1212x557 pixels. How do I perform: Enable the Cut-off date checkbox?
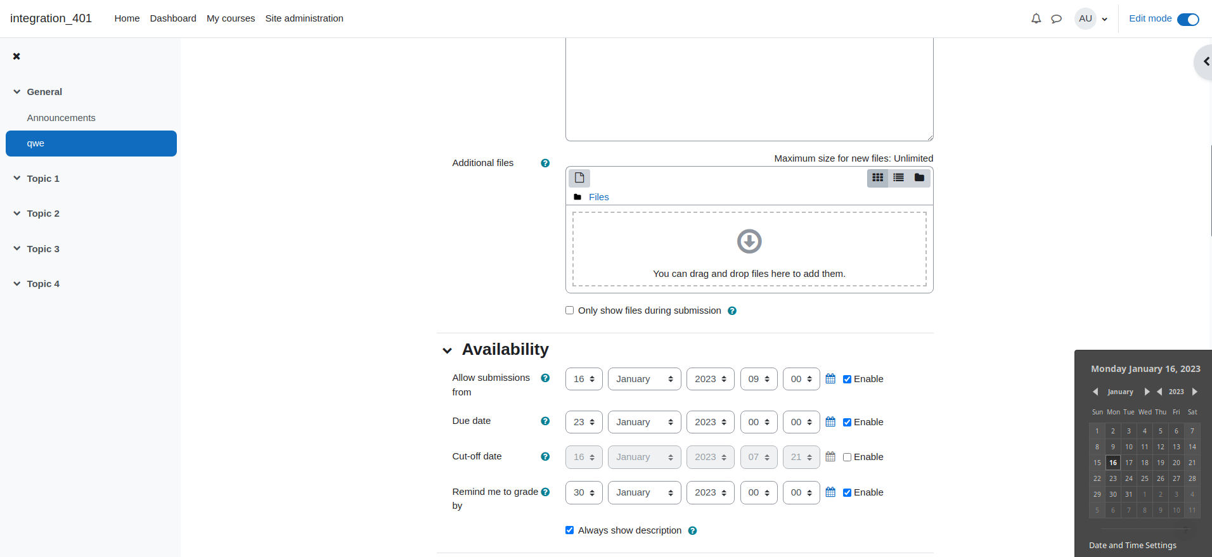click(x=847, y=457)
